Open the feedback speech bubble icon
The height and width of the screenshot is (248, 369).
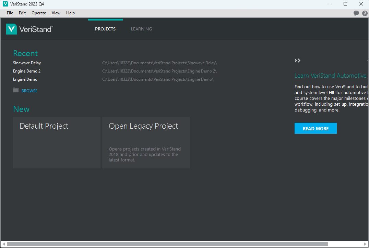point(356,13)
